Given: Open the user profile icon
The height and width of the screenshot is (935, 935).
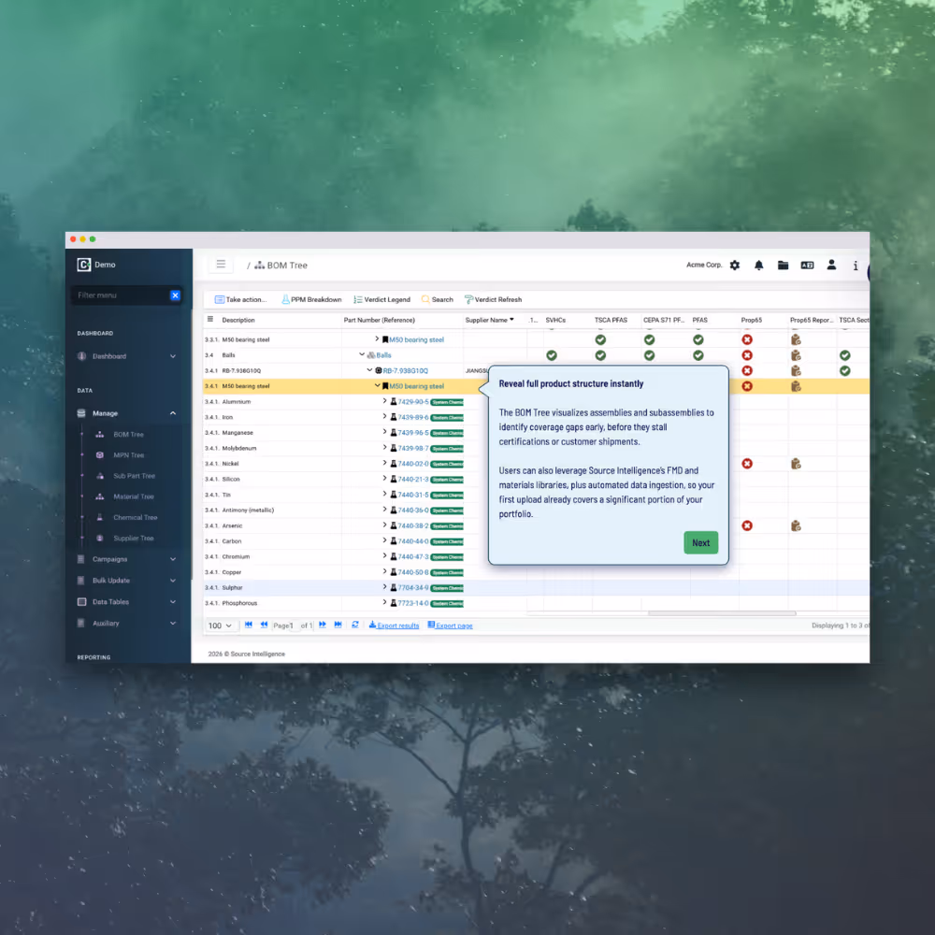Looking at the screenshot, I should (831, 265).
